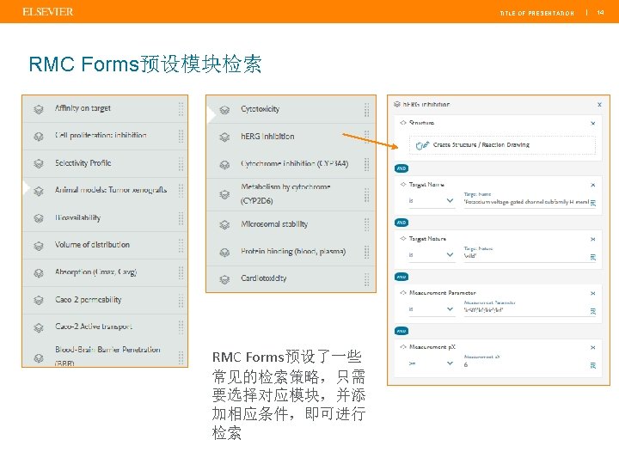Image resolution: width=619 pixels, height=464 pixels.
Task: Click the layers icon beside Absorption (Cmax, Cavg)
Action: tap(39, 273)
